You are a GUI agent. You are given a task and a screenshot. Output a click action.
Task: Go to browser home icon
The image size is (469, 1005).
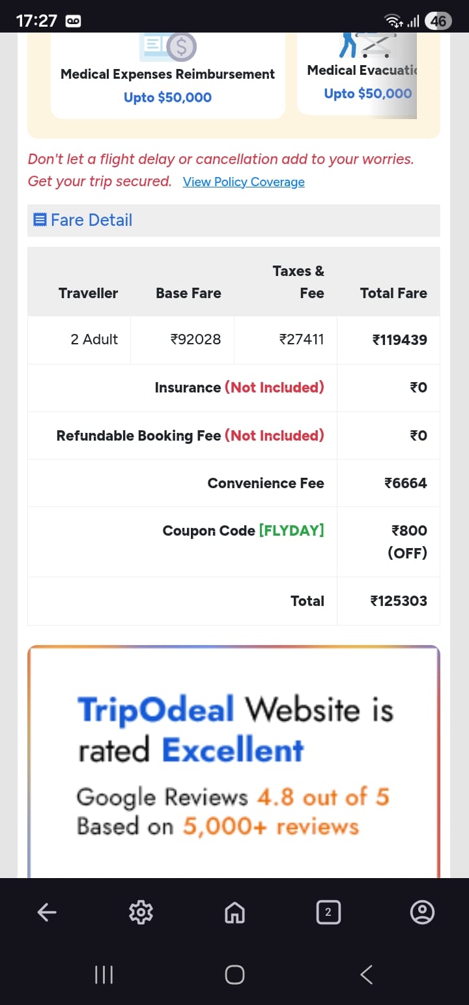pos(234,913)
